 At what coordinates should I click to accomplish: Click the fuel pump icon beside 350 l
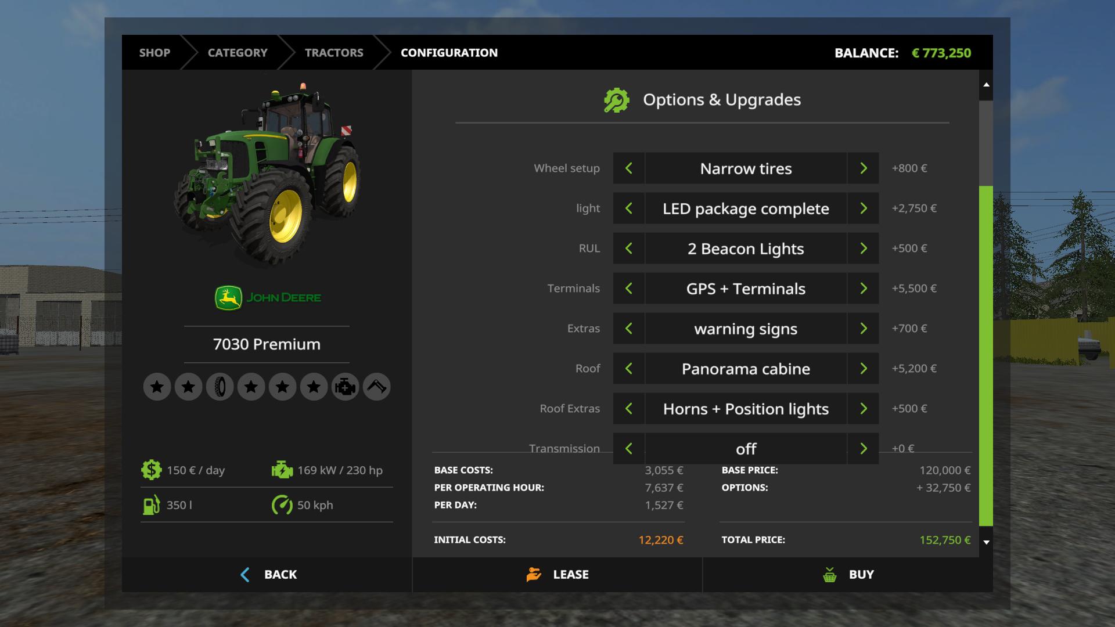[x=151, y=505]
